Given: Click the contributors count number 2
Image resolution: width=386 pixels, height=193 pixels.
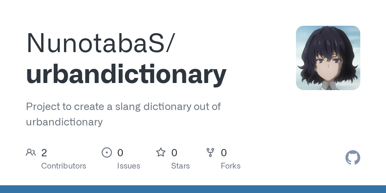Looking at the screenshot, I should coord(44,153).
